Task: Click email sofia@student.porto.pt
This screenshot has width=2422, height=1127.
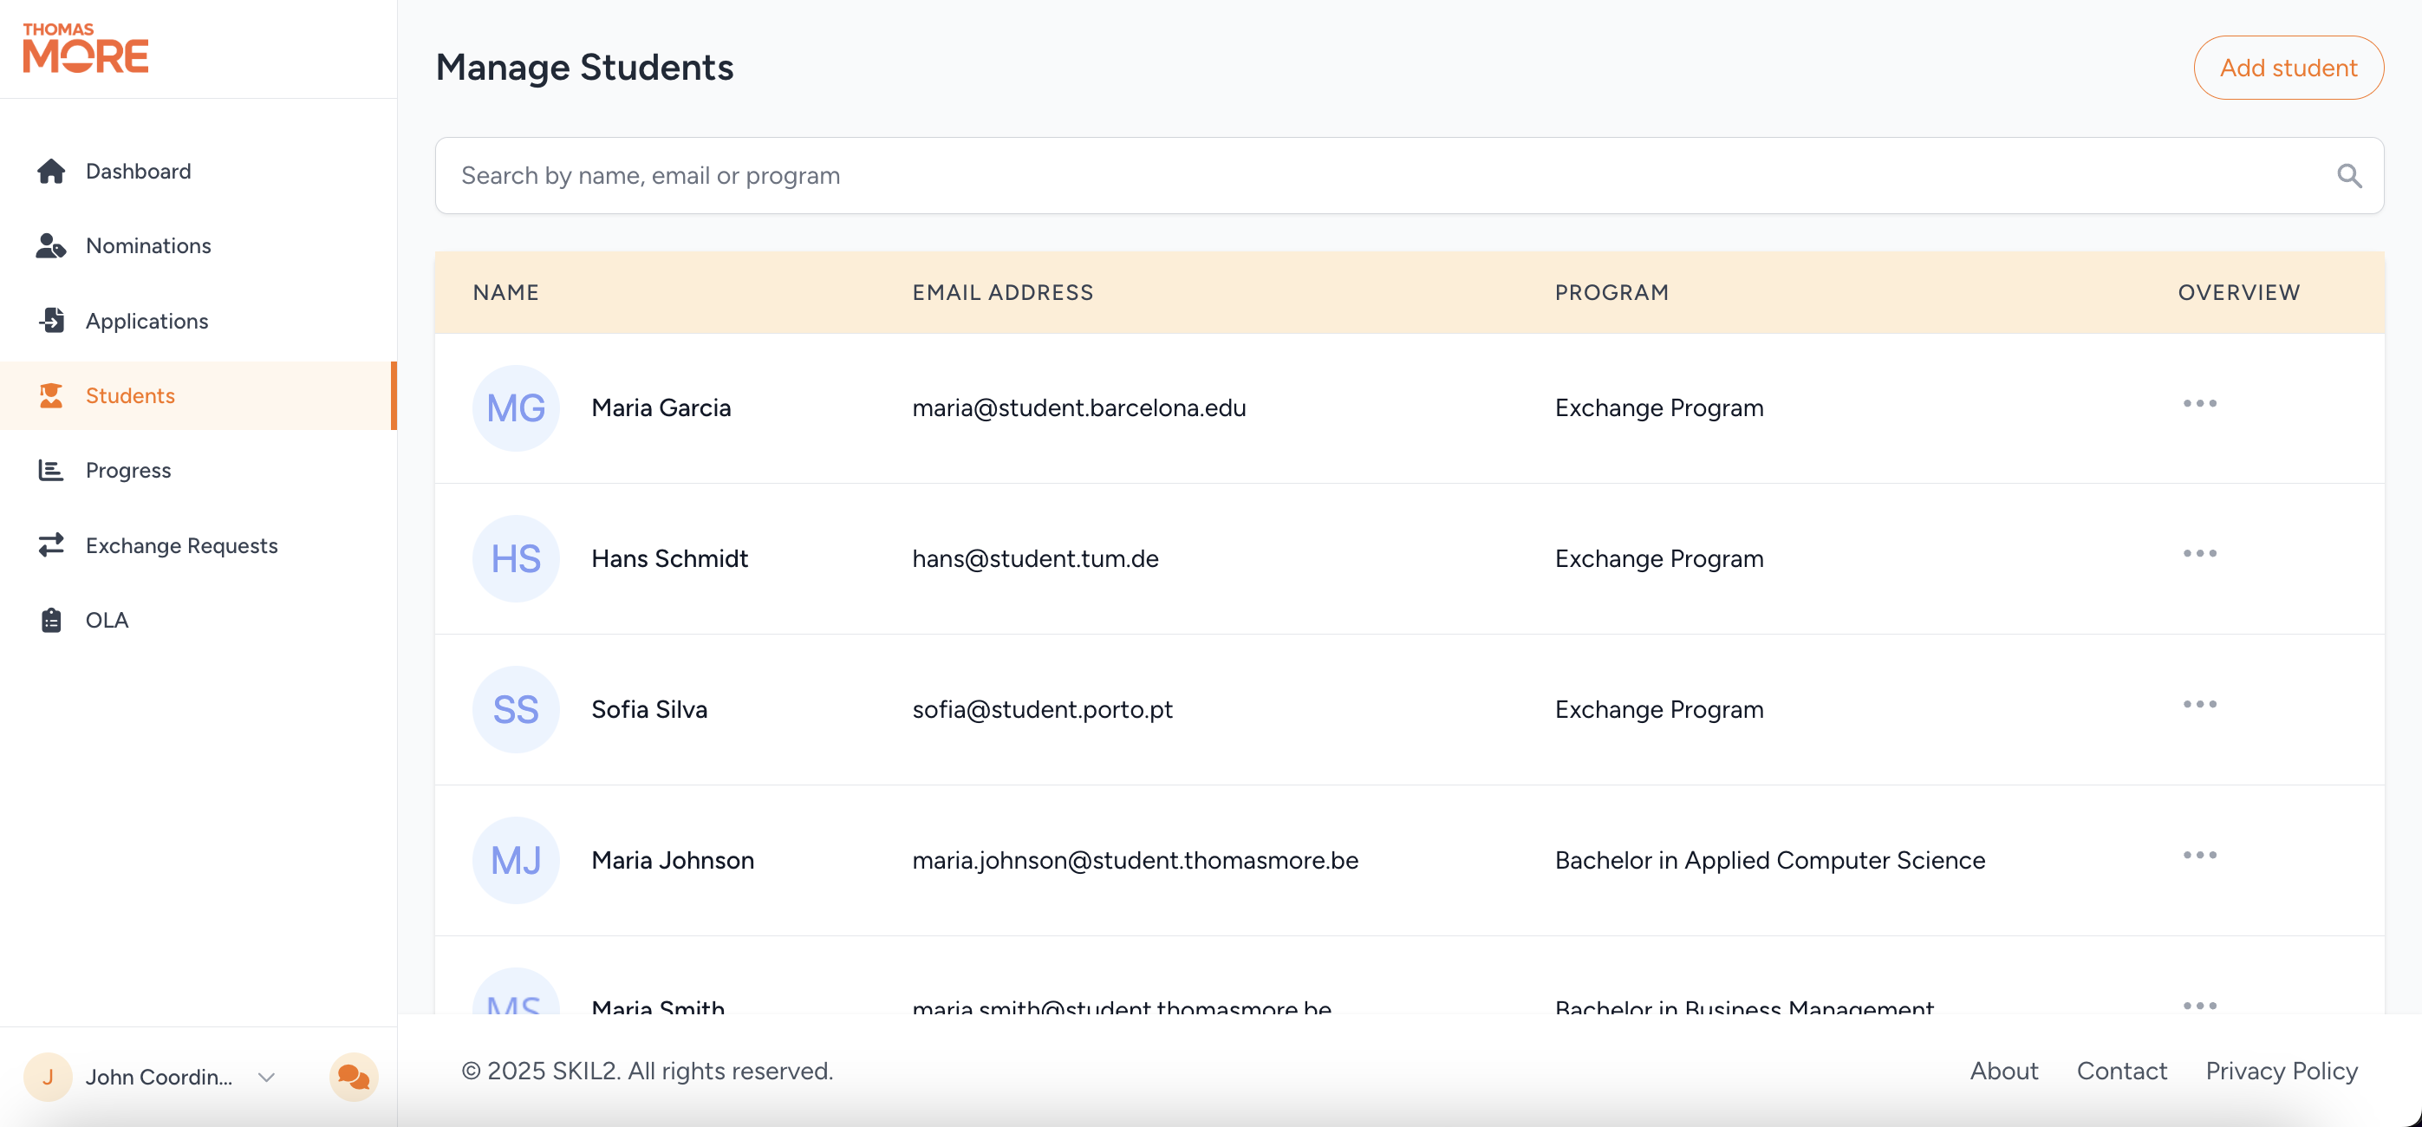Action: click(x=1042, y=710)
